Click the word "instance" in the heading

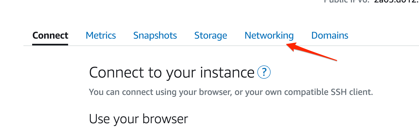(x=227, y=73)
